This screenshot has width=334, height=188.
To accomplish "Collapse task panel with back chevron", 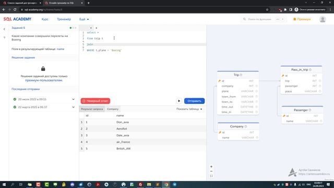I will coord(4,29).
